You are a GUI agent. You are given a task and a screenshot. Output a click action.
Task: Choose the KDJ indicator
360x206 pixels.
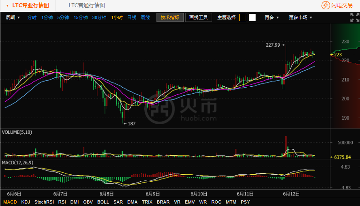click(x=26, y=202)
